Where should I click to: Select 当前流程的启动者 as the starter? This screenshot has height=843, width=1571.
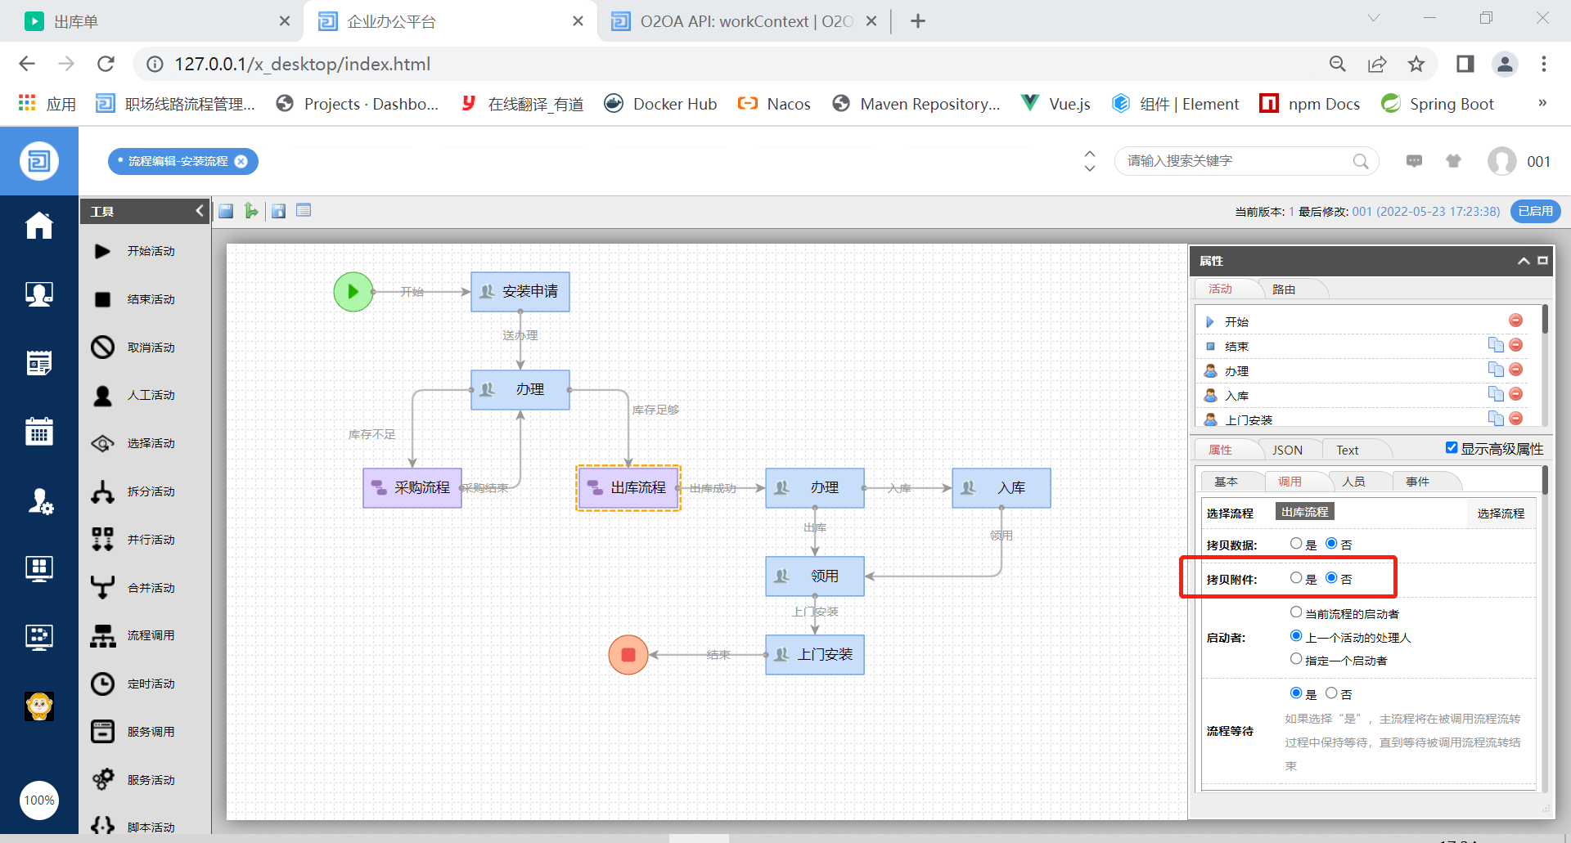pyautogui.click(x=1296, y=612)
